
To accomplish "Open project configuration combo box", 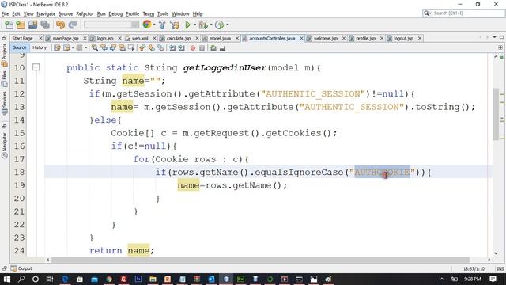I will (111, 25).
